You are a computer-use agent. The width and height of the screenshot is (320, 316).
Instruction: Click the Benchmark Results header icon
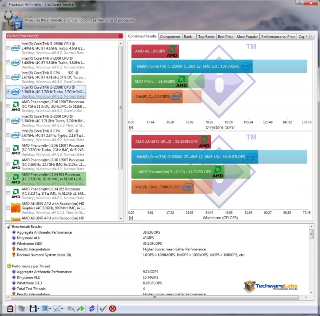point(9,226)
